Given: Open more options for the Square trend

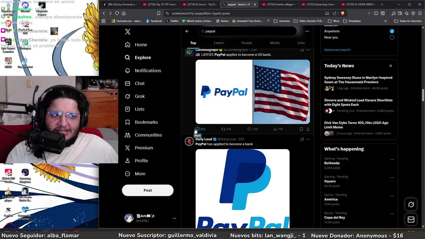Looking at the screenshot, I should [392, 178].
